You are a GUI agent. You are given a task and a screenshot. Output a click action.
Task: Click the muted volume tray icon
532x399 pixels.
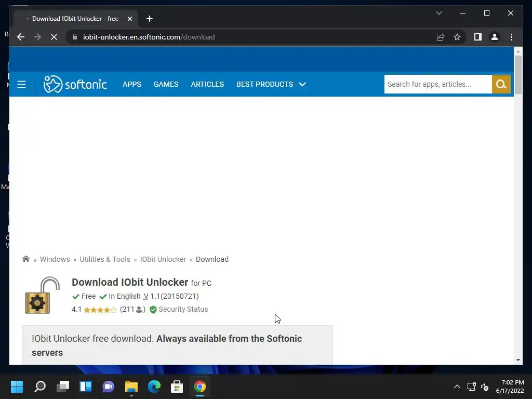[x=485, y=387]
